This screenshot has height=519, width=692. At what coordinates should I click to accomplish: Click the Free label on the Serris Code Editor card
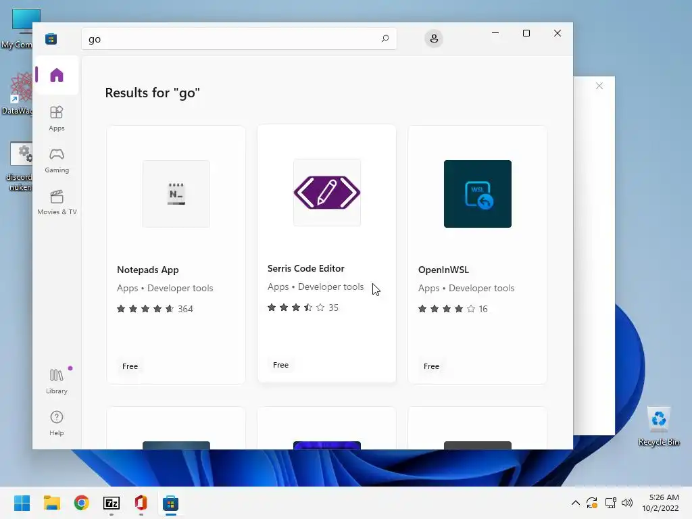[280, 365]
